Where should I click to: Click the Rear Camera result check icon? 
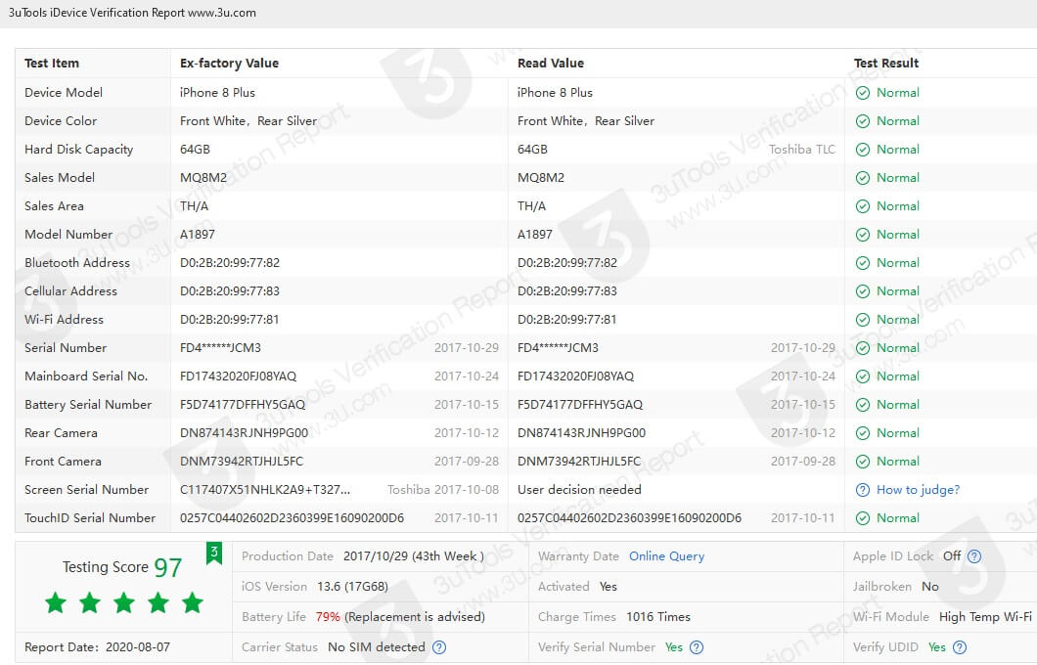tap(863, 433)
